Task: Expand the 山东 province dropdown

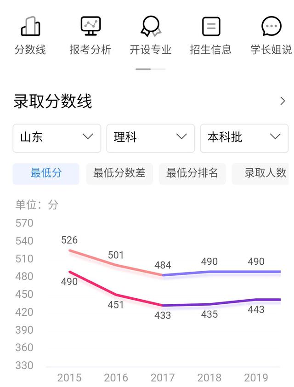Action: coord(57,138)
